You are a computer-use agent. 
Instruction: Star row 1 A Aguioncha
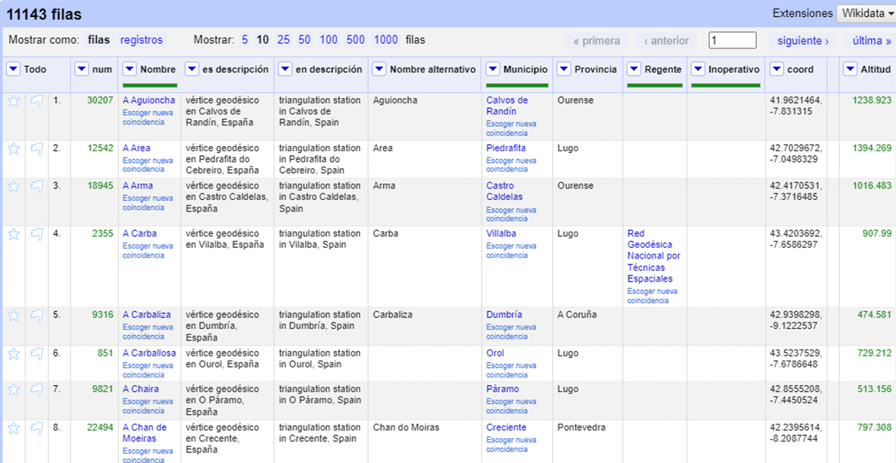point(14,101)
